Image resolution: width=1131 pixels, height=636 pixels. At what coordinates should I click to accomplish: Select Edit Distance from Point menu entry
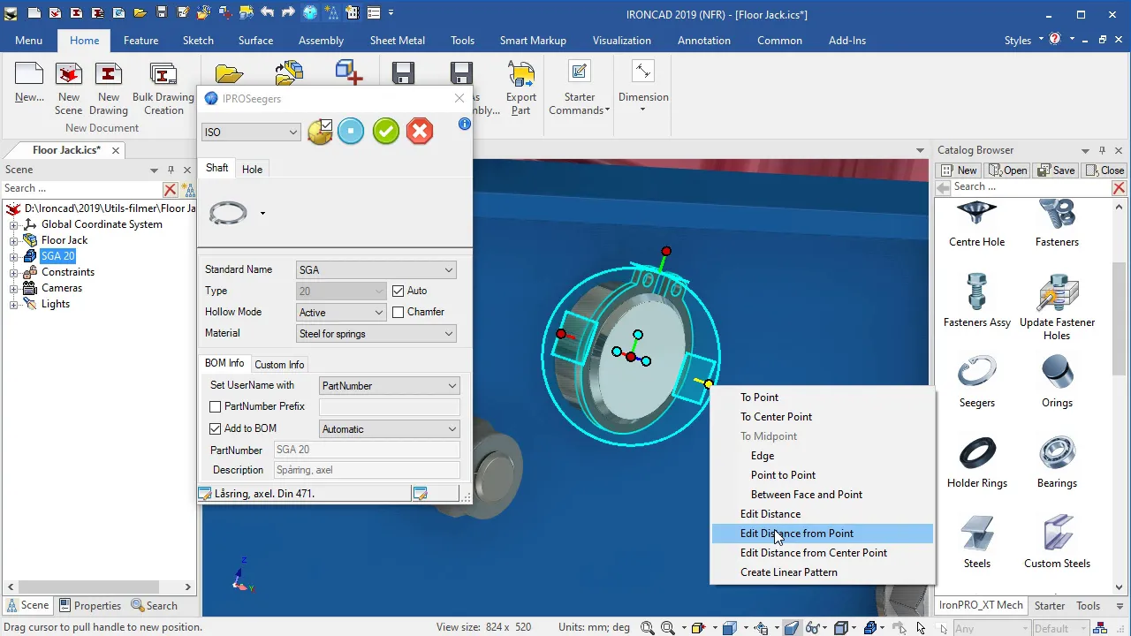pos(822,534)
